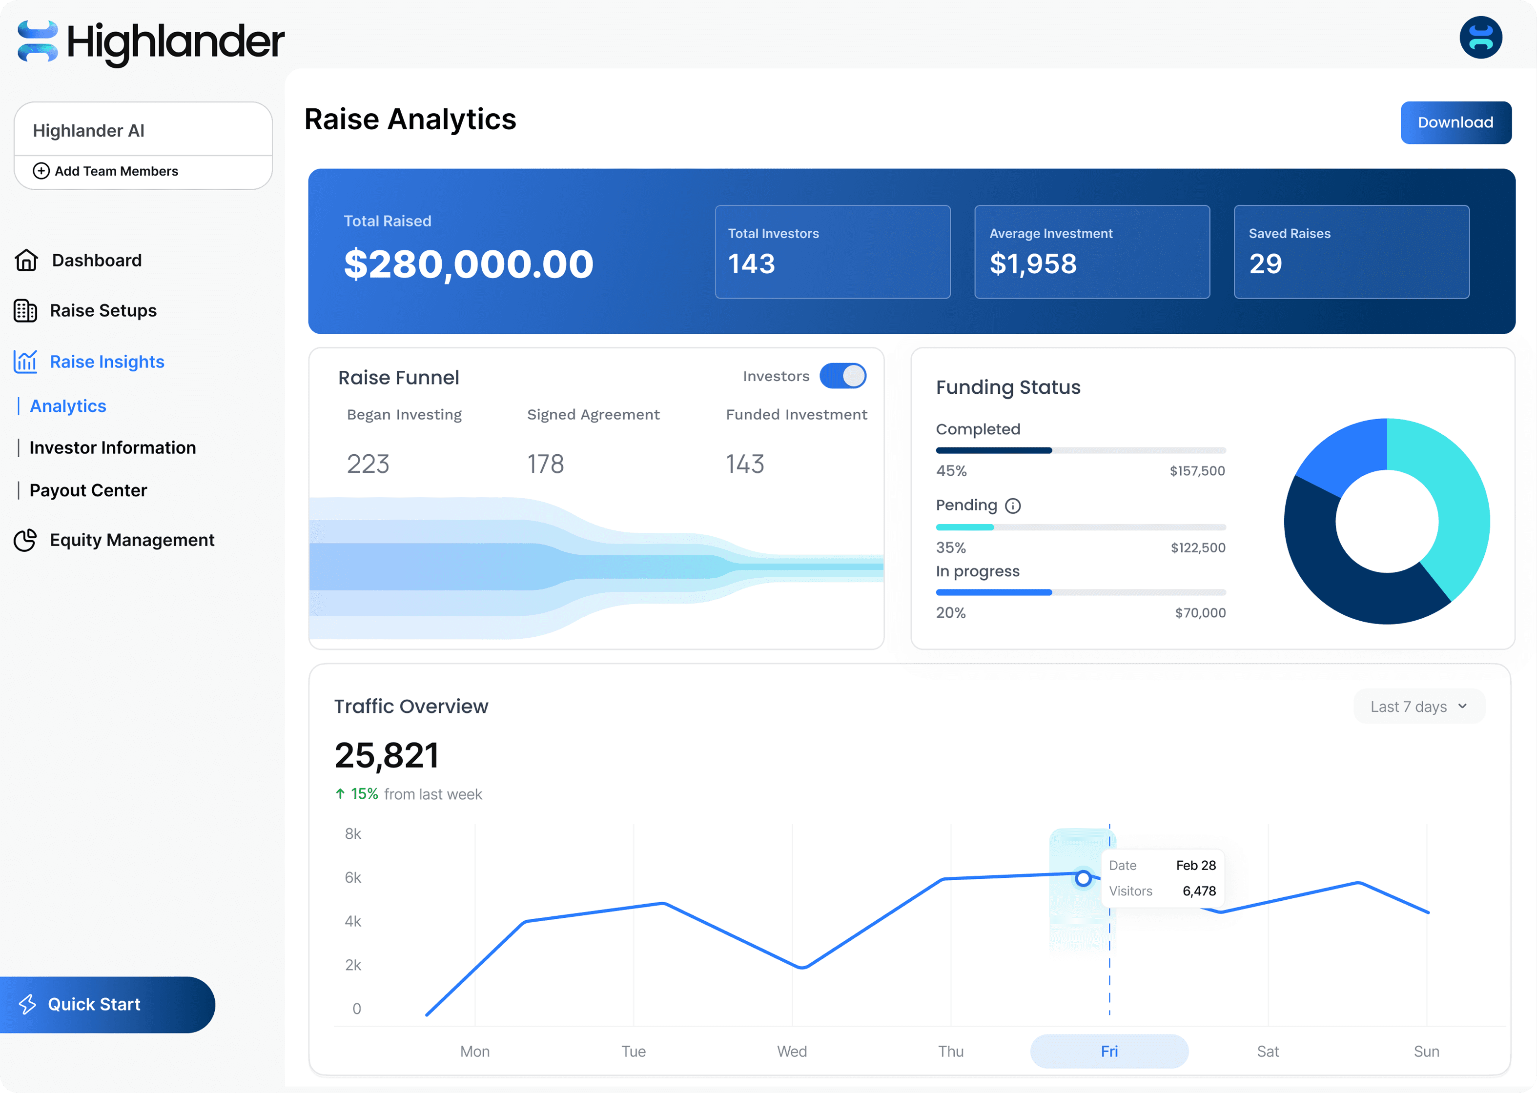This screenshot has width=1537, height=1093.
Task: Click the Funded Investment value 143
Action: (745, 464)
